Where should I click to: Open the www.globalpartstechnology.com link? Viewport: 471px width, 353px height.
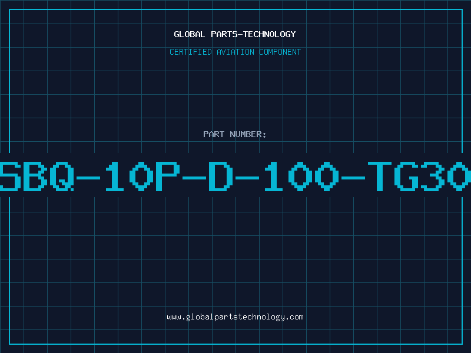pos(235,317)
